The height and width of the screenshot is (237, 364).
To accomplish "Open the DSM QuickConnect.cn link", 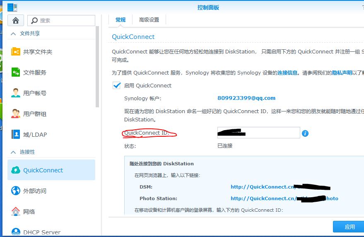I will click(x=280, y=187).
